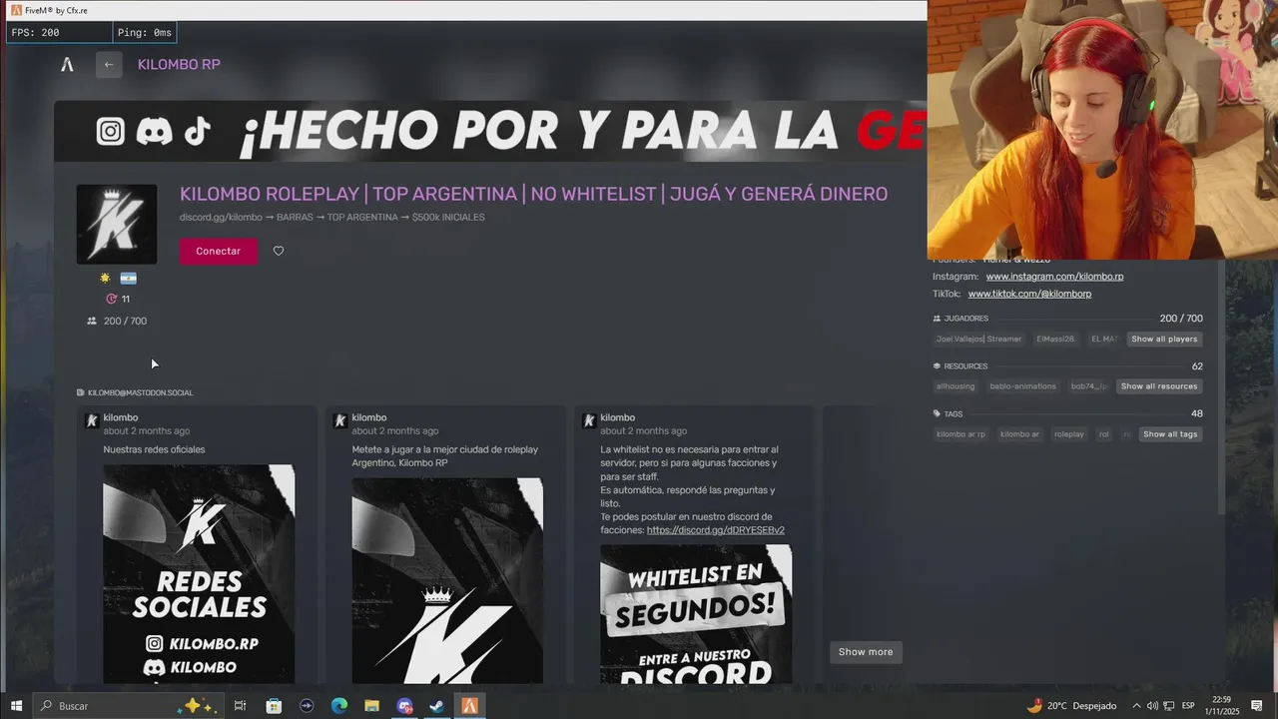The height and width of the screenshot is (719, 1278).
Task: Click the FiveM logo in header
Action: [67, 65]
